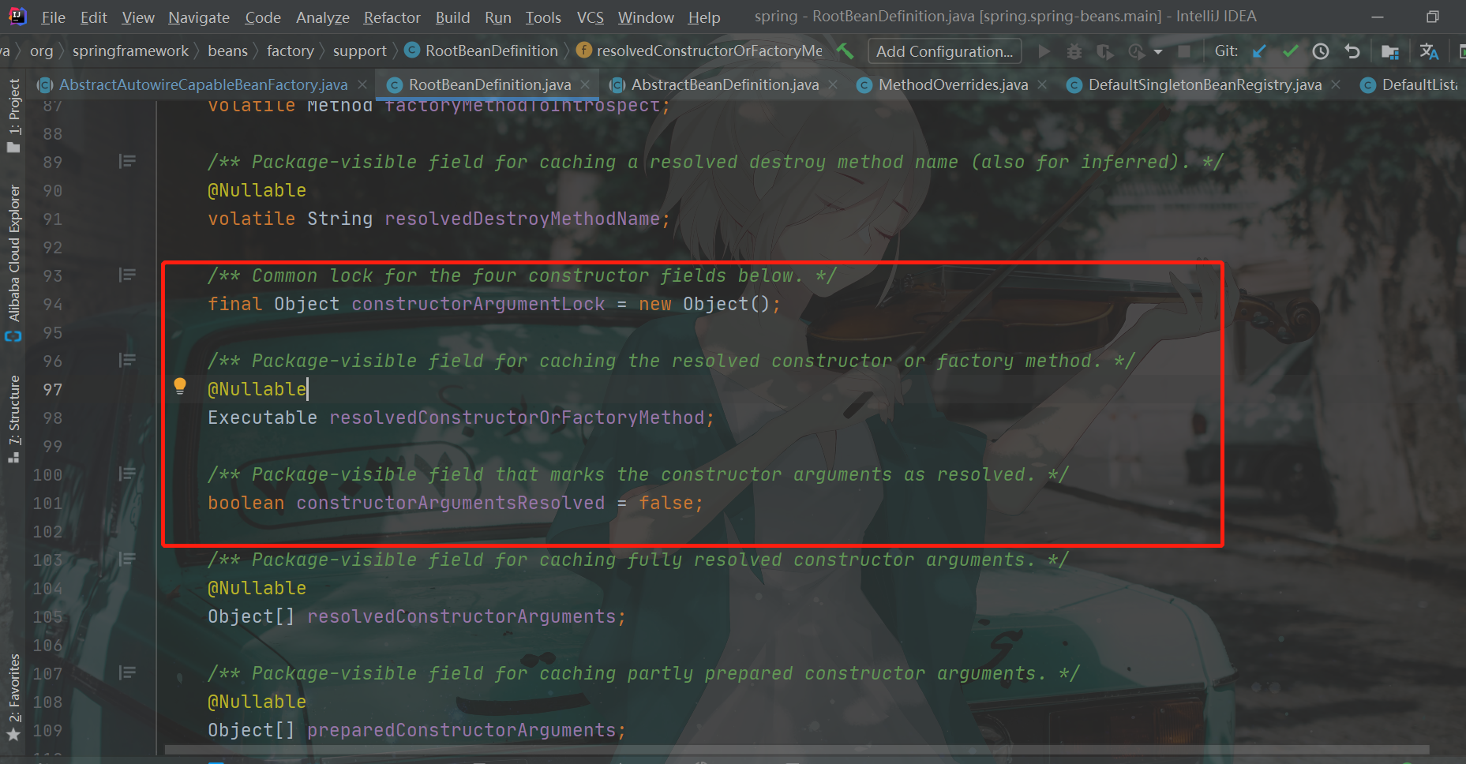Open the Build menu

(x=453, y=17)
